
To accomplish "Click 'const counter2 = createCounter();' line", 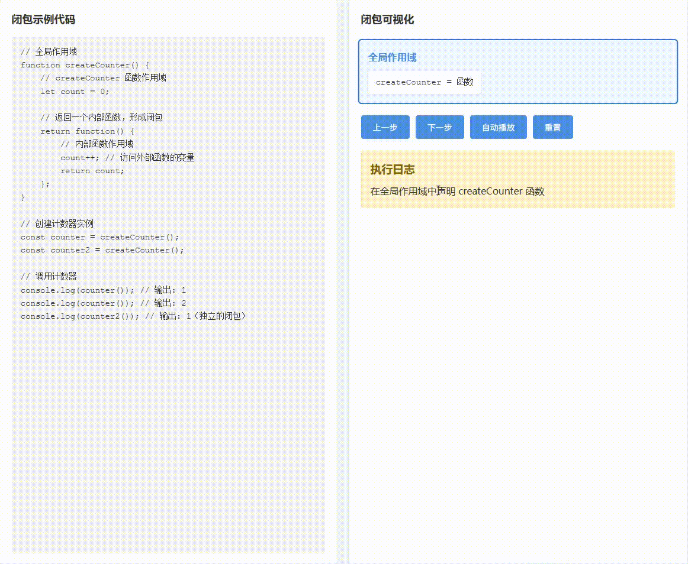I will pos(102,250).
